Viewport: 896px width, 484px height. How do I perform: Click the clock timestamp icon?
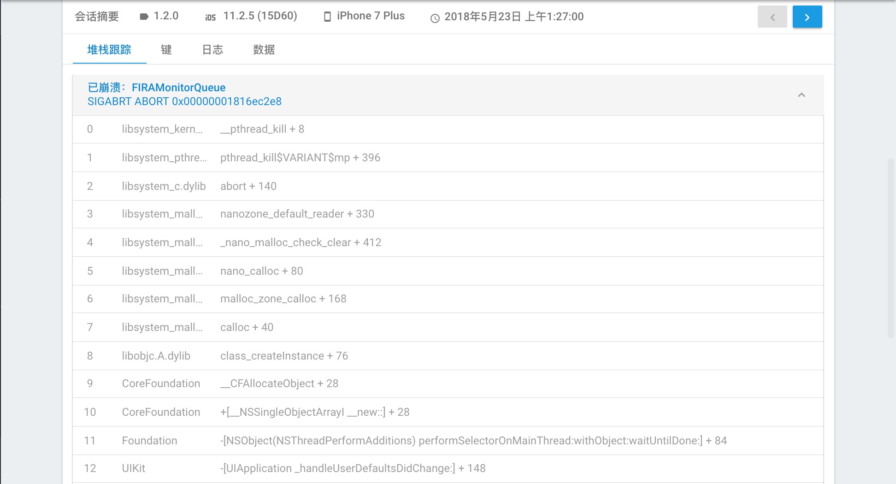click(435, 18)
